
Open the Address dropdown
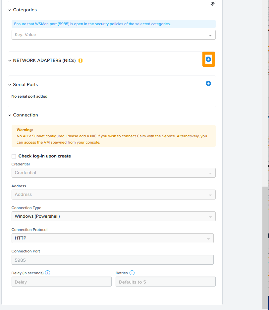(113, 195)
